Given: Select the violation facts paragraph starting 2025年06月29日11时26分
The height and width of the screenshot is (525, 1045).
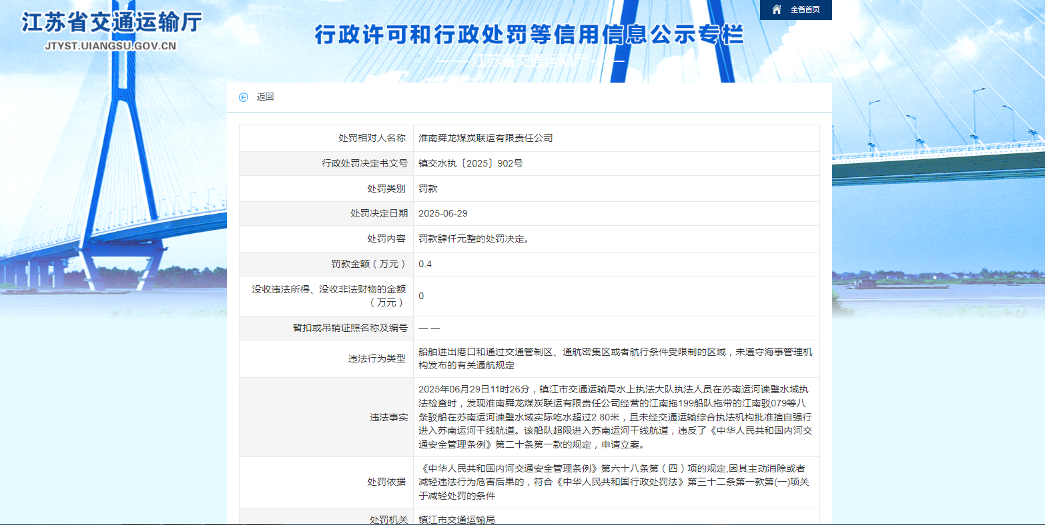Looking at the screenshot, I should click(x=615, y=417).
